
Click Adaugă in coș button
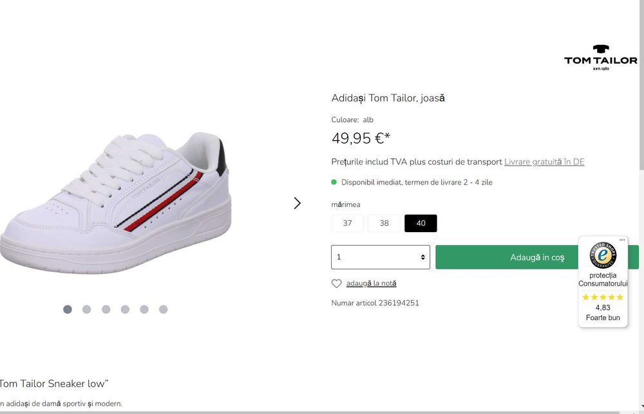tap(537, 257)
